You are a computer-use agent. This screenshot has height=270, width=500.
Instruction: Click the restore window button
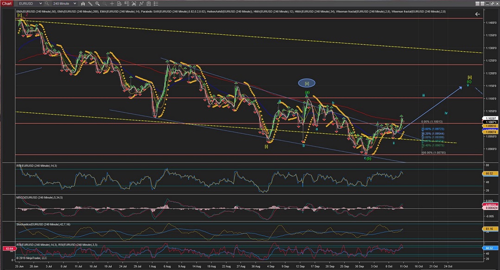492,4
